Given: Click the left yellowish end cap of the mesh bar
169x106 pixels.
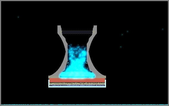Looking at the screenshot, I should (61, 32).
